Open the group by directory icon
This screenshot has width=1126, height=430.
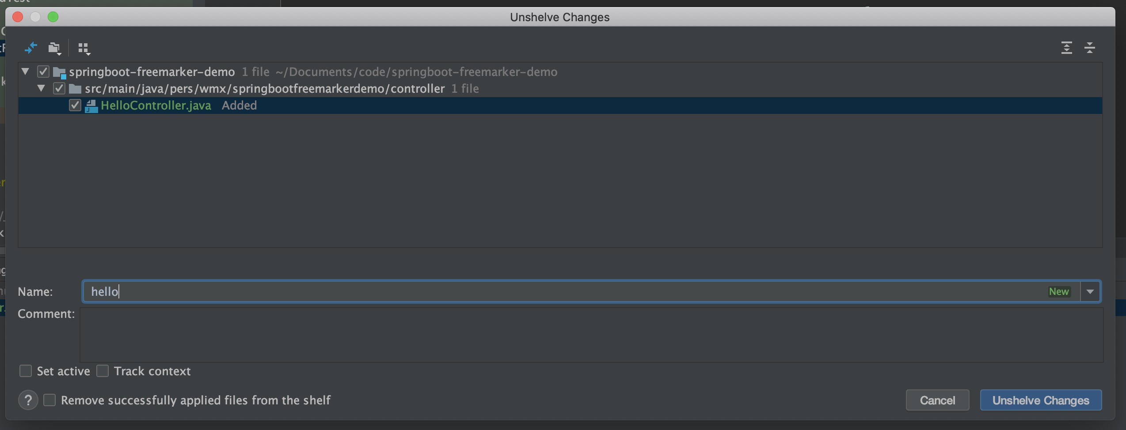coord(54,48)
